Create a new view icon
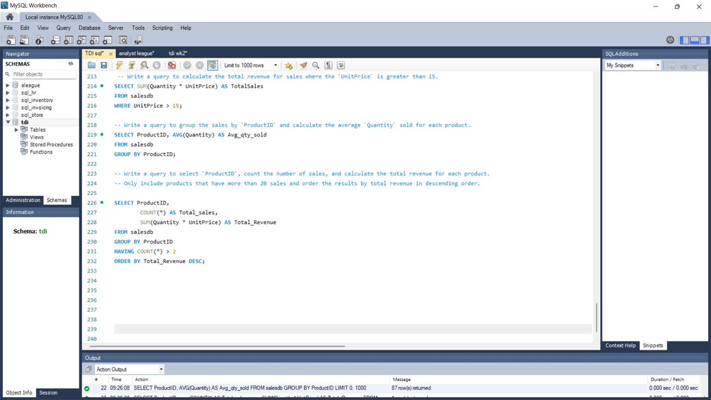The image size is (711, 400). tap(81, 40)
